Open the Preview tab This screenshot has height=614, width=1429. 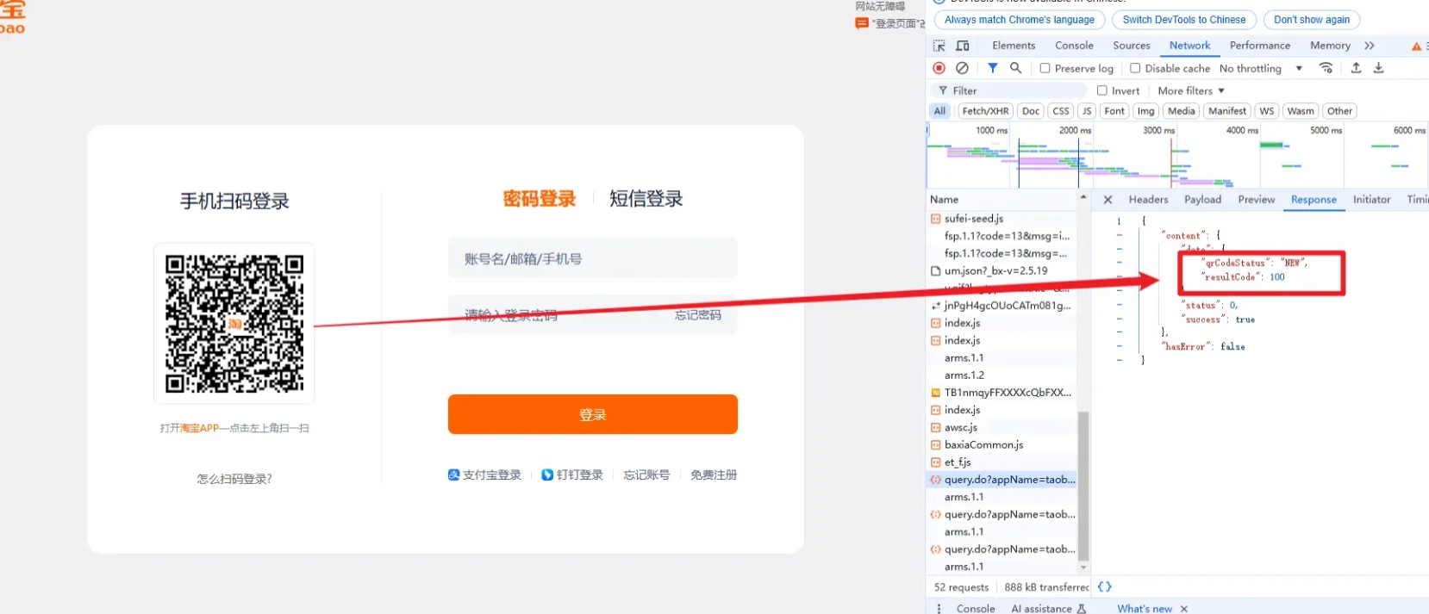(x=1256, y=200)
